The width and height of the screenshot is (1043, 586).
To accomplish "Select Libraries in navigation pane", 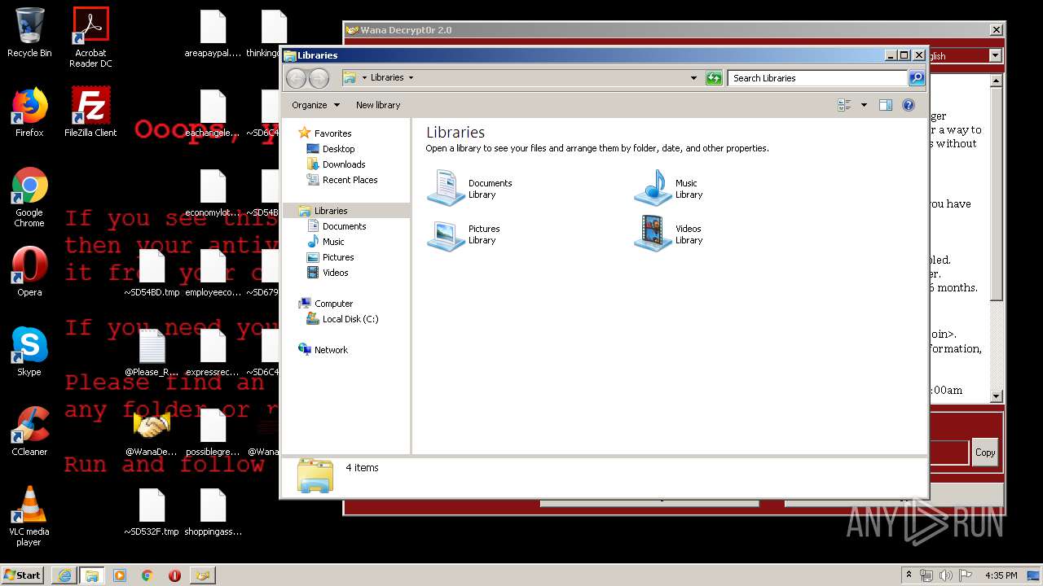I will pos(331,211).
